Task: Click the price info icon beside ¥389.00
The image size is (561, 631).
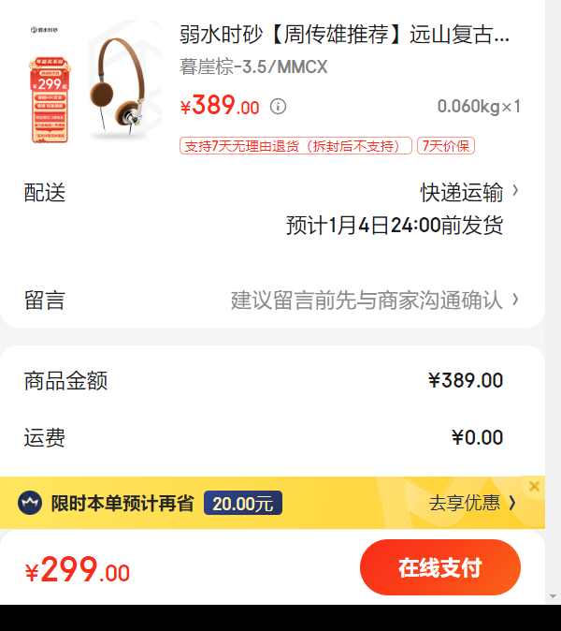Action: tap(278, 107)
